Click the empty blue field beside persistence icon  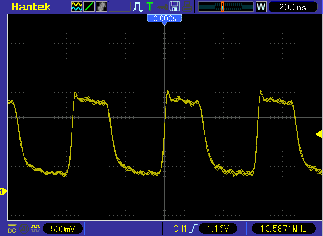(x=119, y=6)
